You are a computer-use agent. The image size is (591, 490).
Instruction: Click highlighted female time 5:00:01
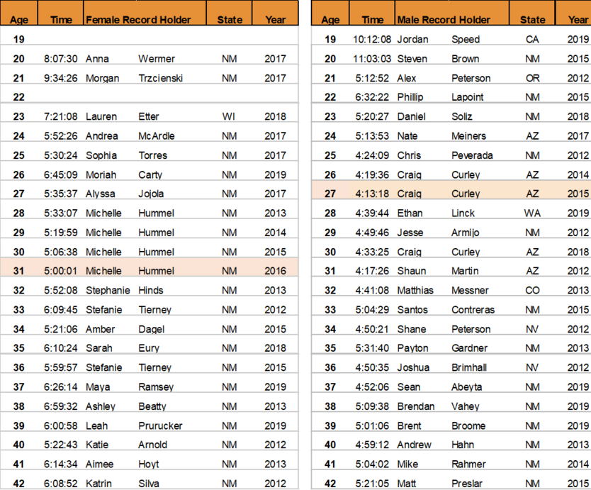coord(61,271)
